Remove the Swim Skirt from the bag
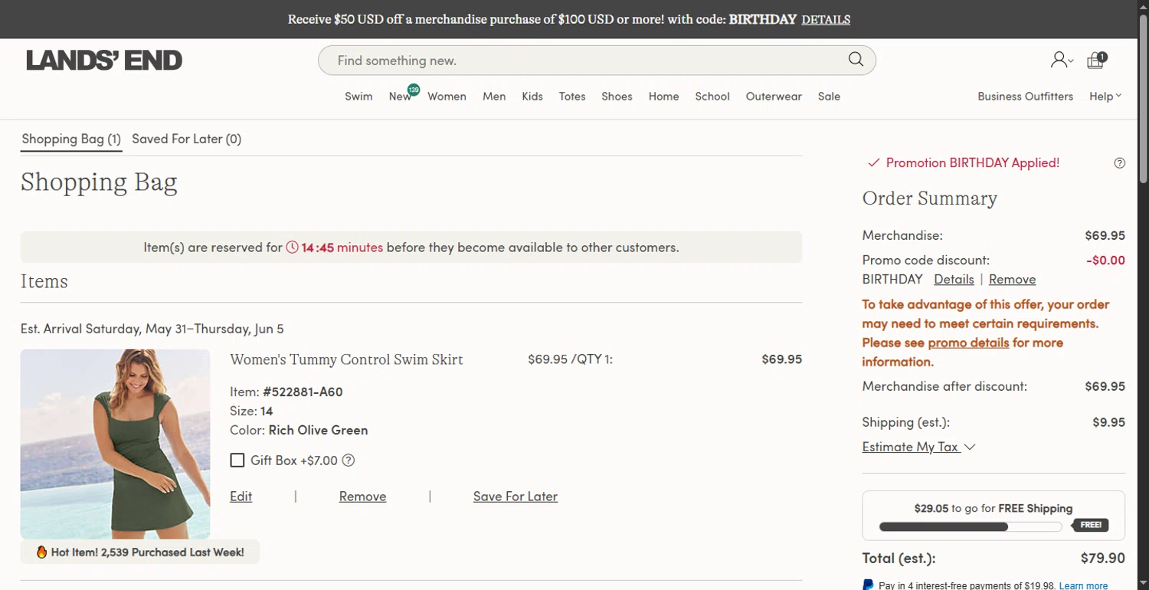Screen dimensions: 1149x590 point(362,497)
